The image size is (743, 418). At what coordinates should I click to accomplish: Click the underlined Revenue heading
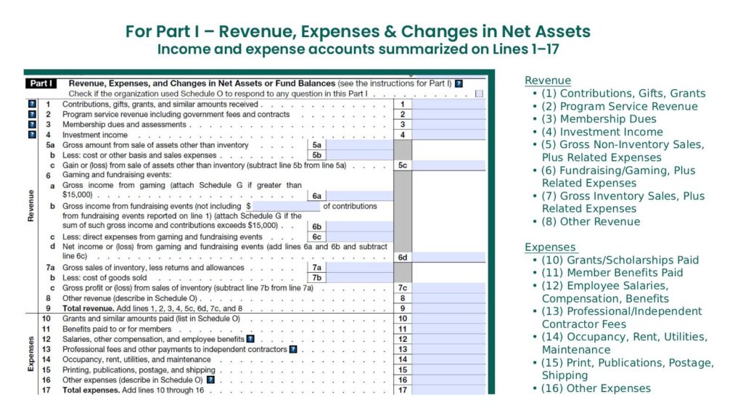(548, 81)
